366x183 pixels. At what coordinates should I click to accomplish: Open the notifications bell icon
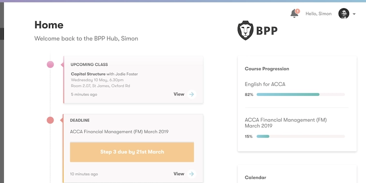pos(294,14)
